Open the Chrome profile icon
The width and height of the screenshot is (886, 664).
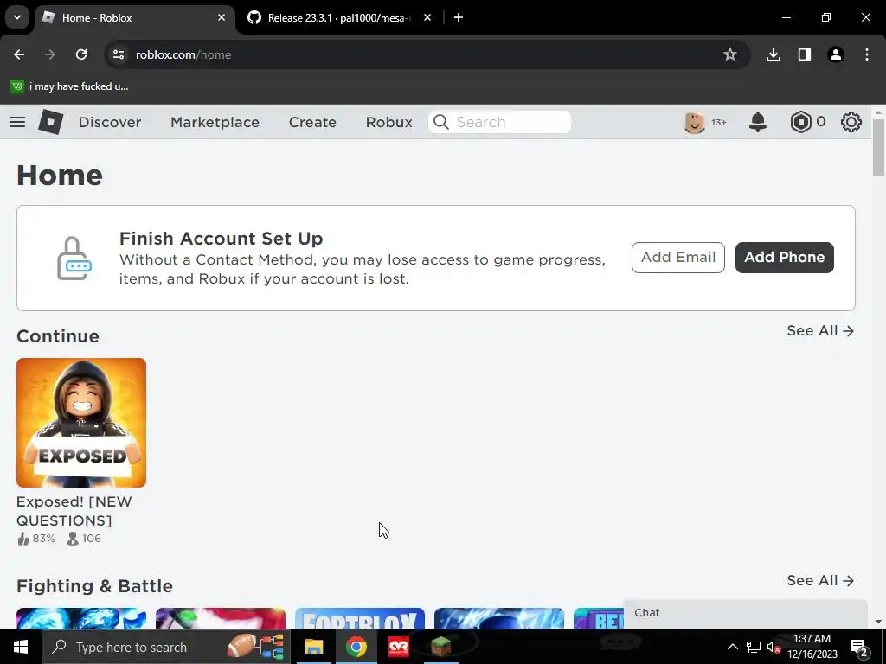click(x=835, y=54)
